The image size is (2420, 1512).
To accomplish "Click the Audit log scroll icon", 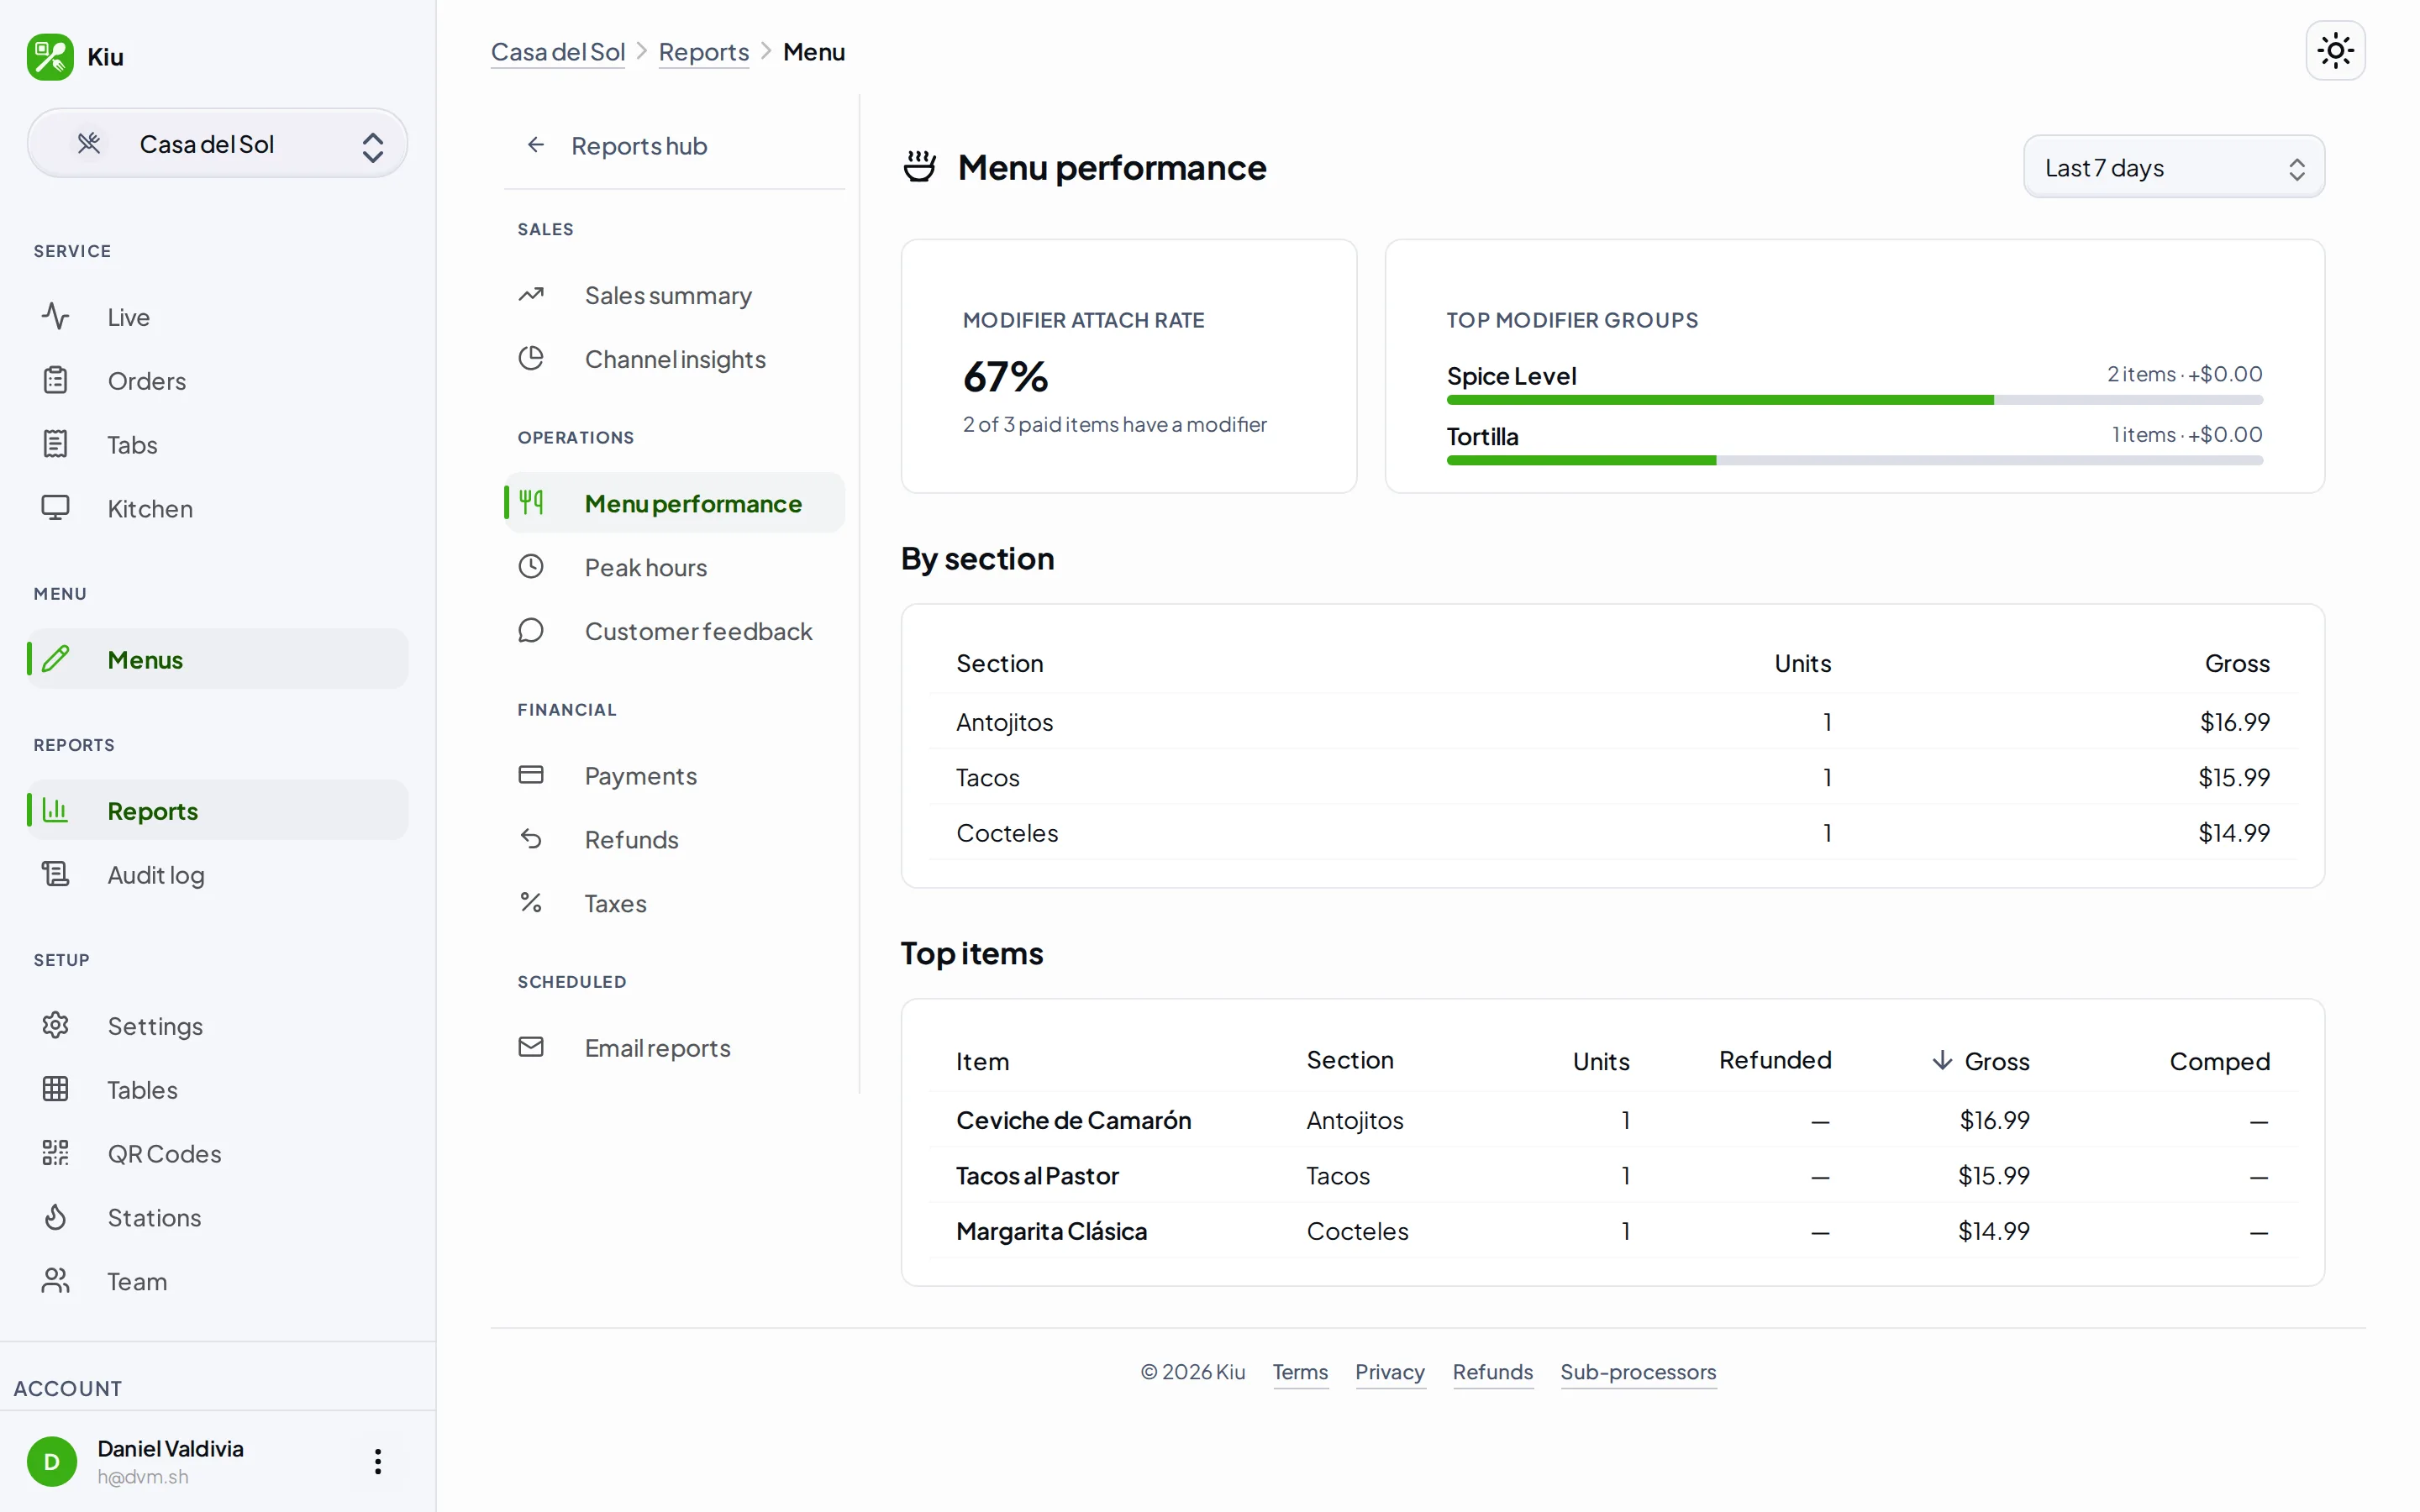I will pos(55,874).
